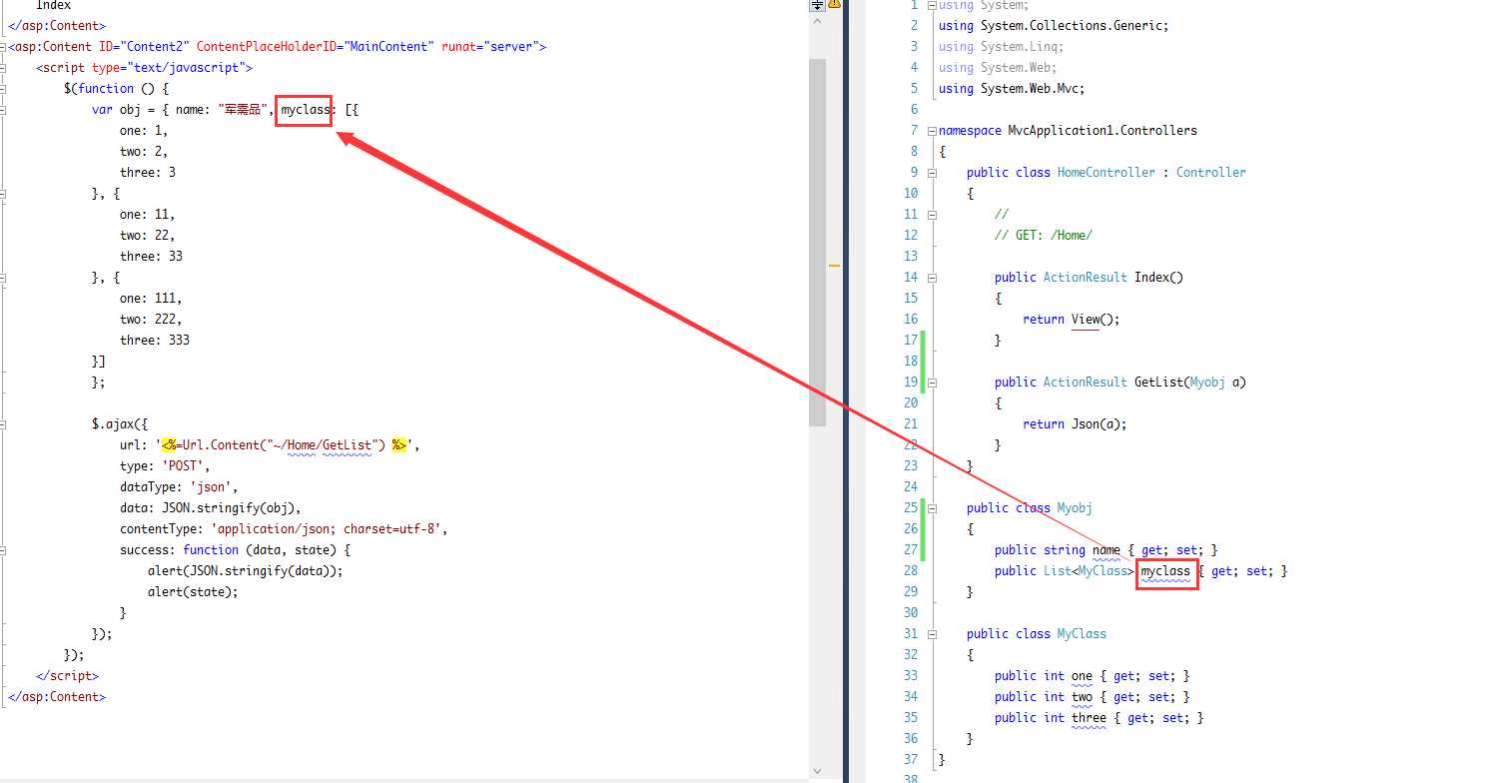
Task: Collapse the HomeController class block
Action: 932,172
